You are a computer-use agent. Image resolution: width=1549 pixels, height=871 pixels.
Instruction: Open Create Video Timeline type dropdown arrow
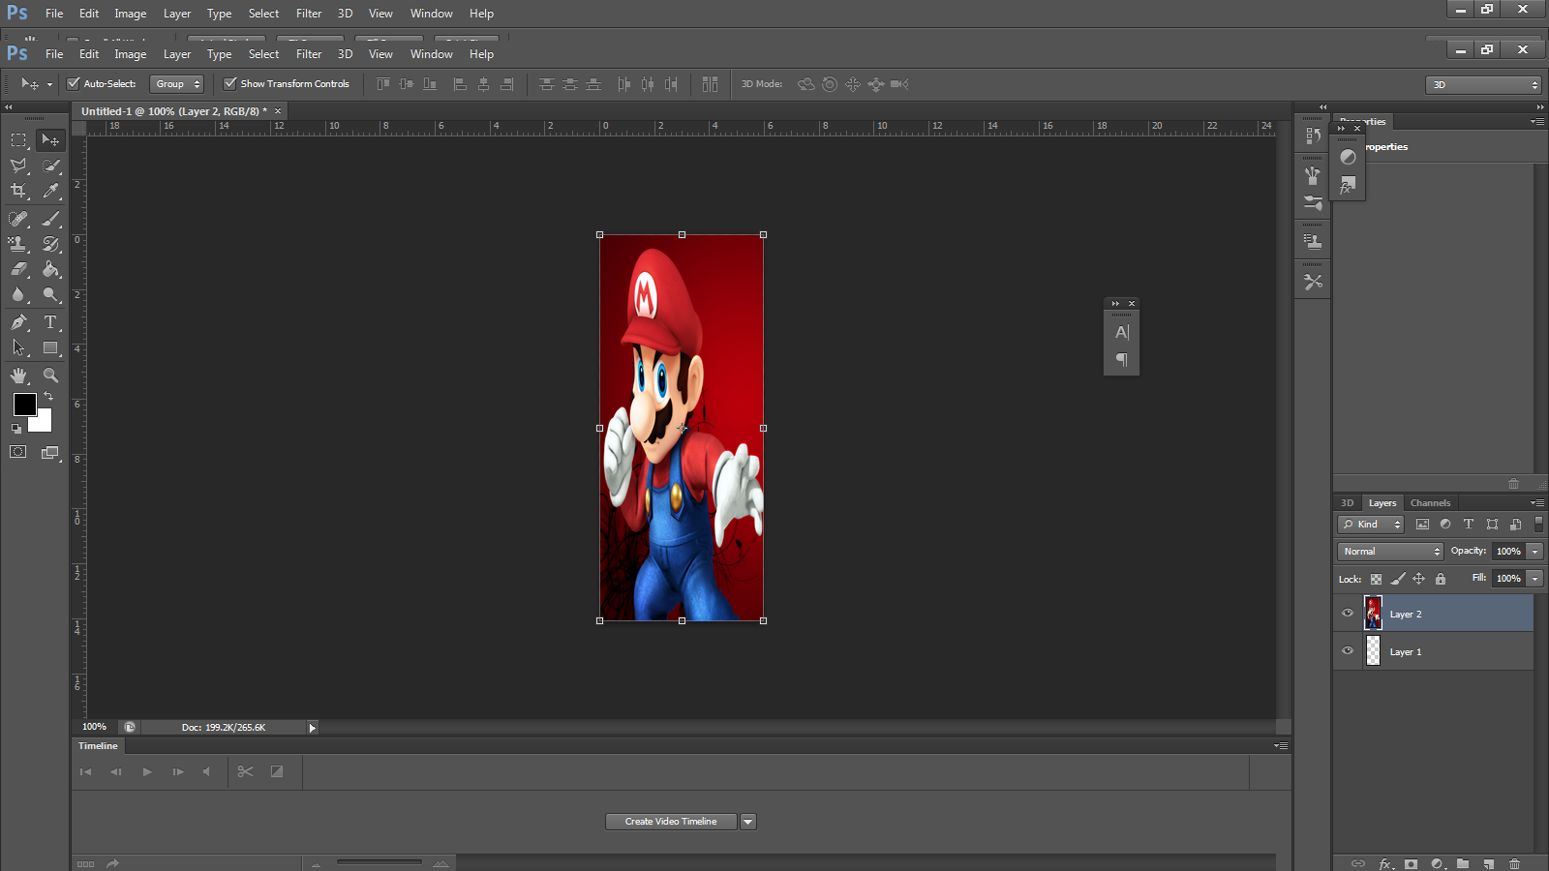point(747,822)
